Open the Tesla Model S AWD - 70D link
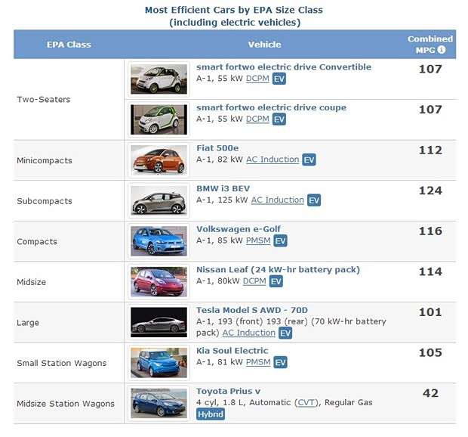Screen dimensions: 468x437 pos(251,310)
